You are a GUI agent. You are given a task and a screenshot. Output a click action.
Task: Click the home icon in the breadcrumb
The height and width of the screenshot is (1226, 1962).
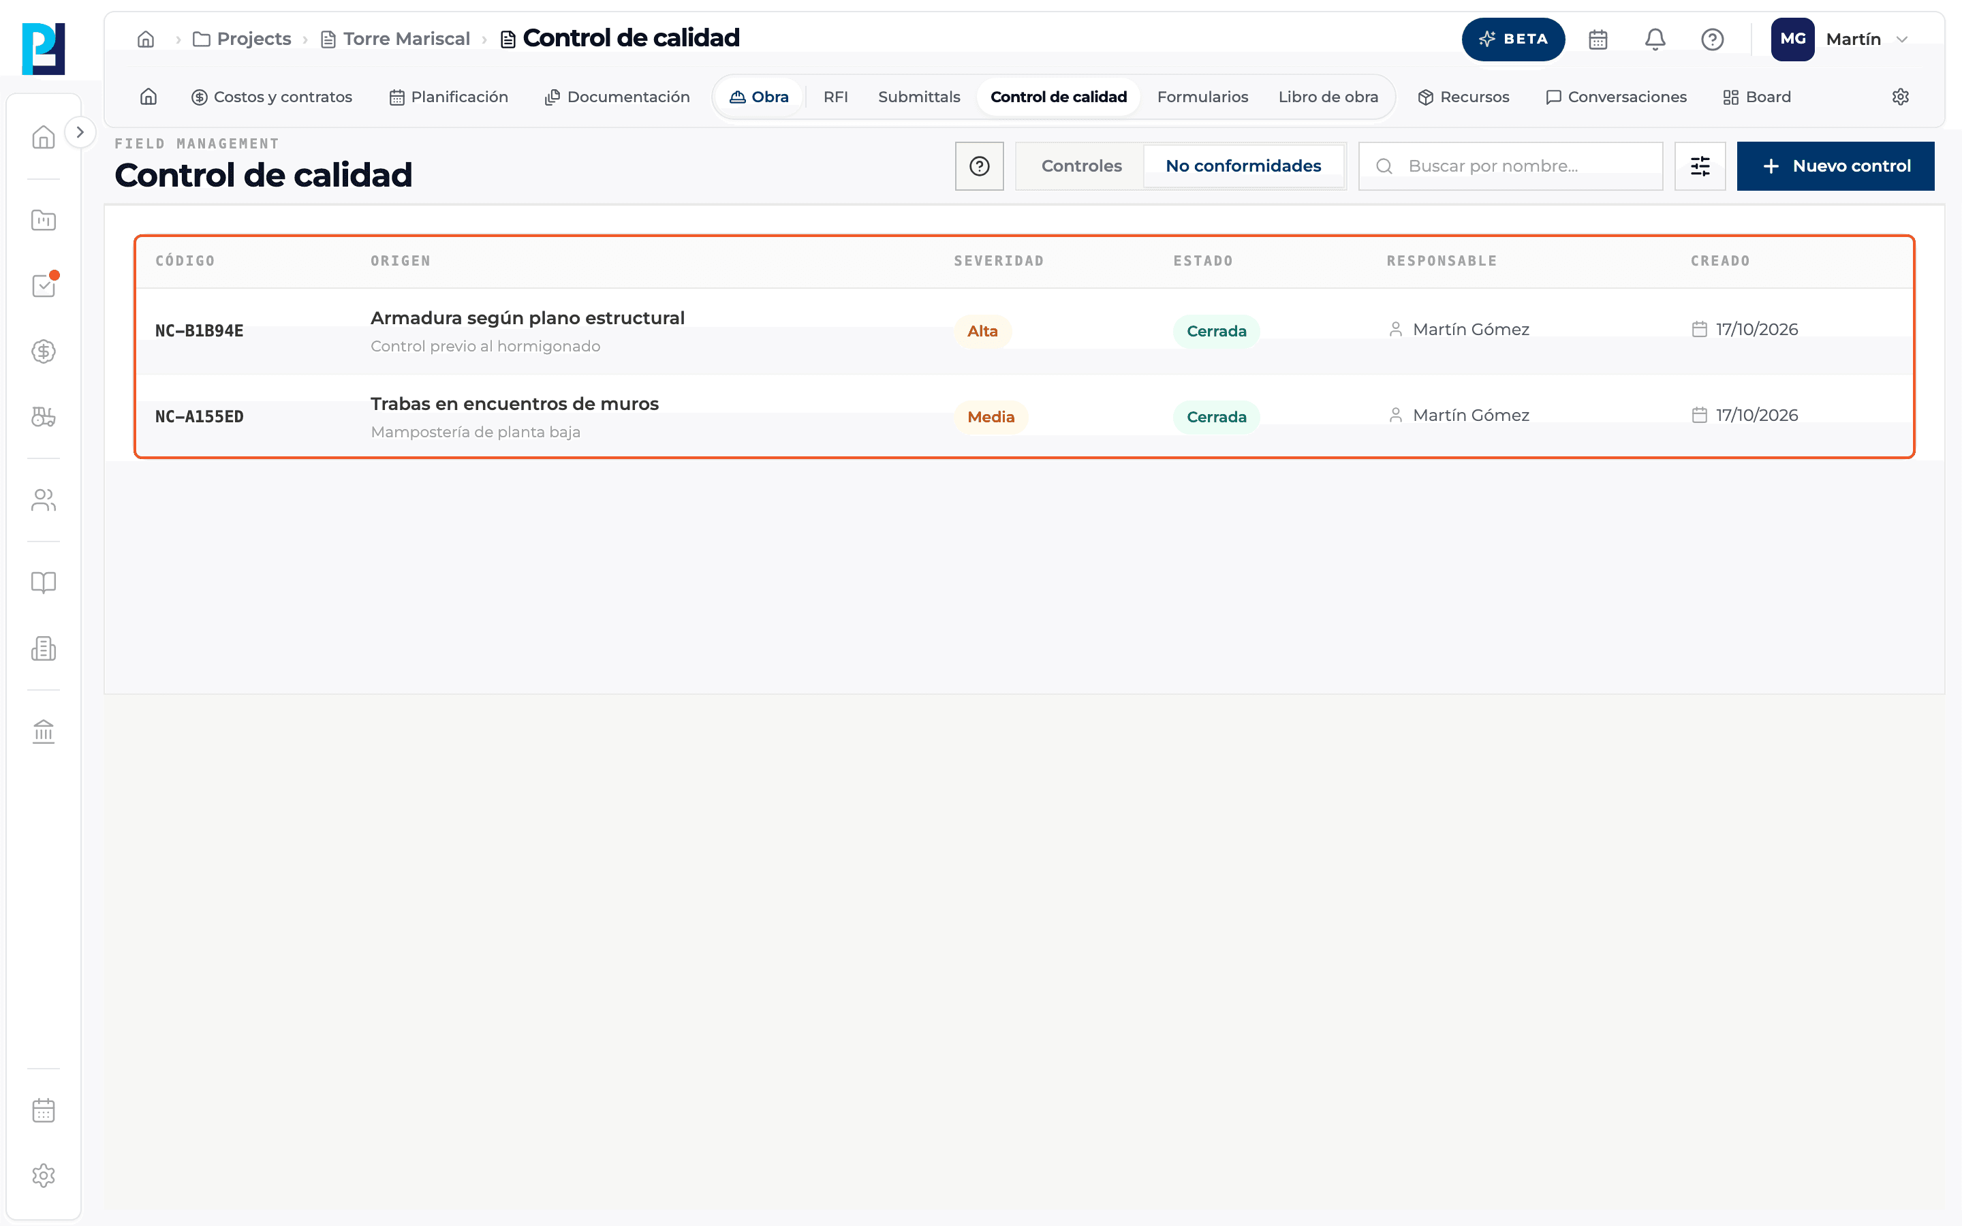point(146,39)
